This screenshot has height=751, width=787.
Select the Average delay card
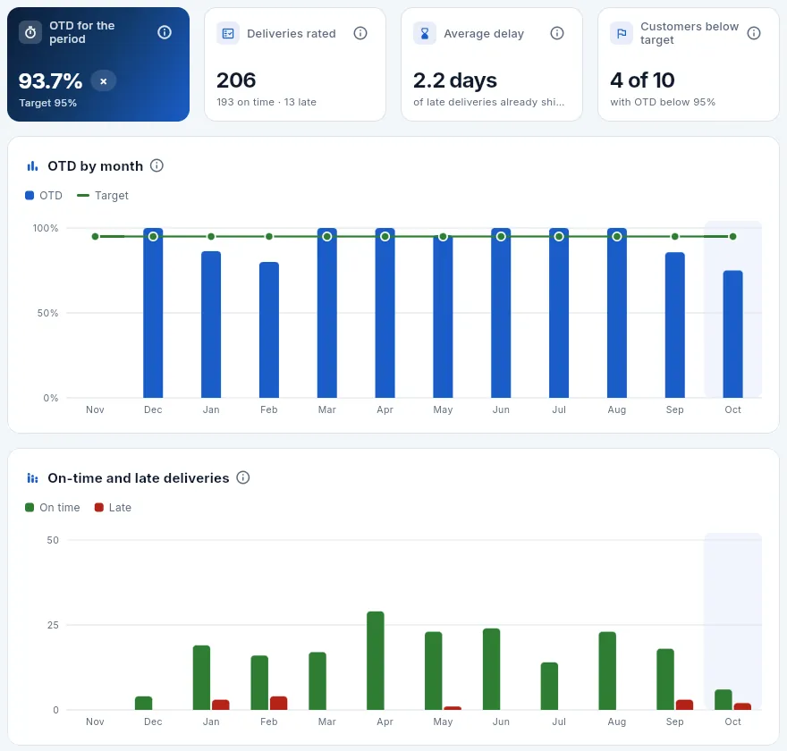[492, 64]
